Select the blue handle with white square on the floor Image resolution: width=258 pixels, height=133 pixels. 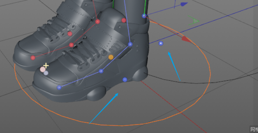tap(161, 43)
